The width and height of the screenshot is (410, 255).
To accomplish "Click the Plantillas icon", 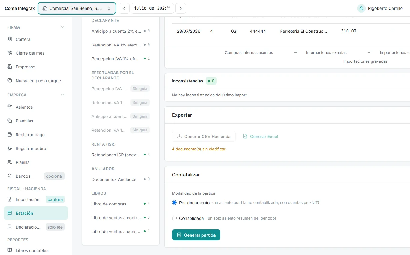I will (10, 121).
